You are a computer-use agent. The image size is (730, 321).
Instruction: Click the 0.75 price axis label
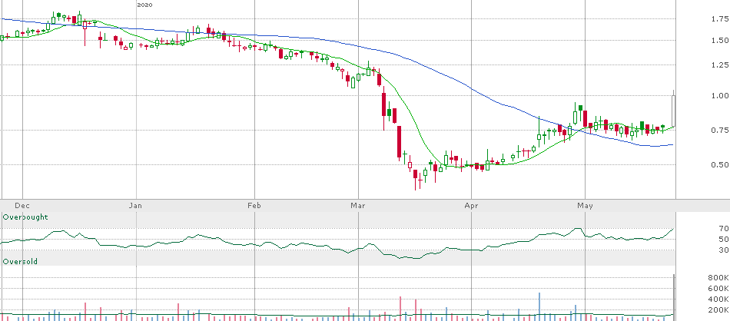coord(720,130)
